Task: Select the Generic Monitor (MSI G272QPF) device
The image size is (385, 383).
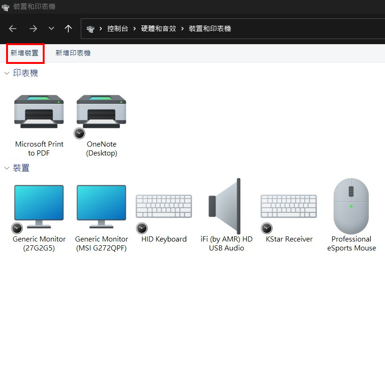Action: click(101, 206)
